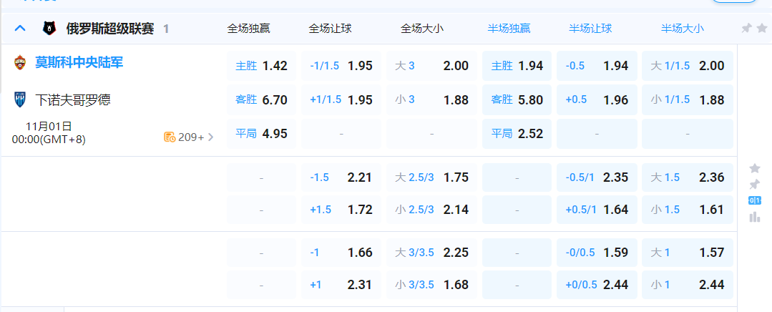Click the match date 11月01日
The width and height of the screenshot is (772, 312).
pos(49,127)
